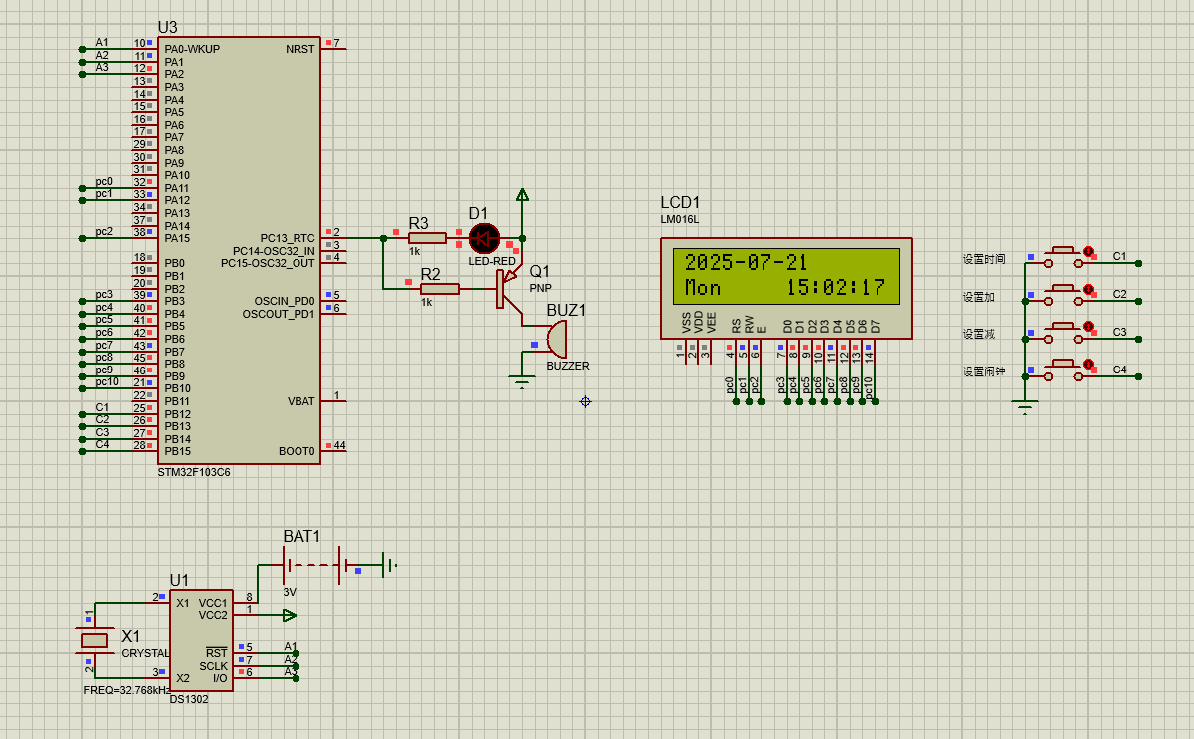Push the 设置减 pushbutton actuator
Viewport: 1194px width, 739px height.
1064,326
